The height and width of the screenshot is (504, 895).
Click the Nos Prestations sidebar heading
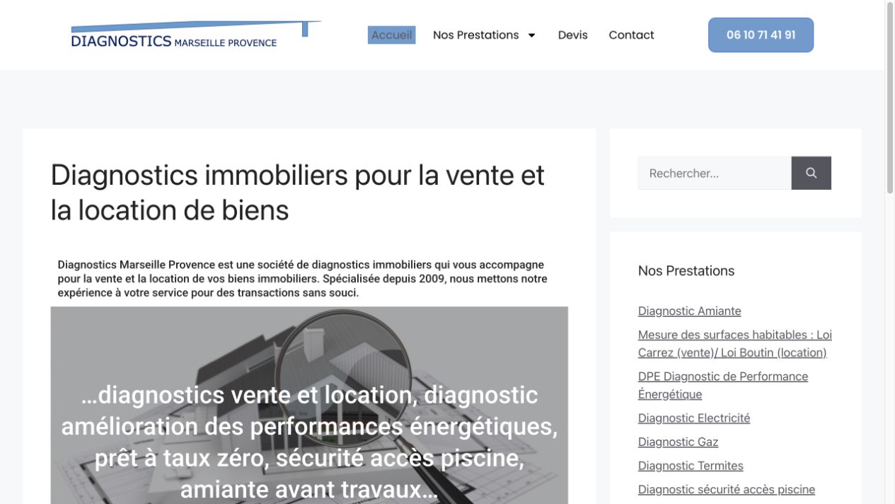tap(686, 270)
